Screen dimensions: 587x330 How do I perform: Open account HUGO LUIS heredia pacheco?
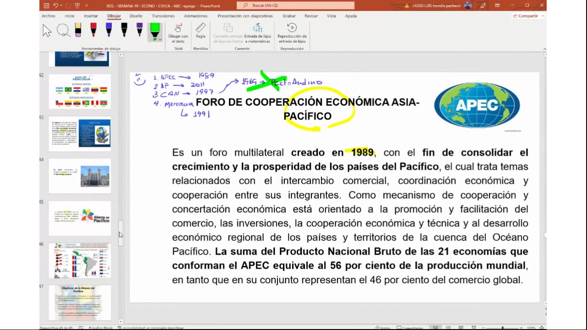pos(436,5)
